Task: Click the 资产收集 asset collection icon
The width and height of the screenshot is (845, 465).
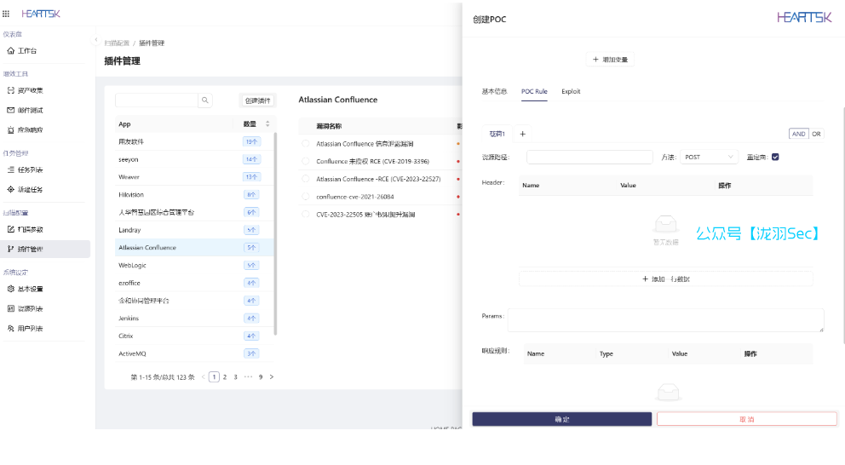Action: 11,90
